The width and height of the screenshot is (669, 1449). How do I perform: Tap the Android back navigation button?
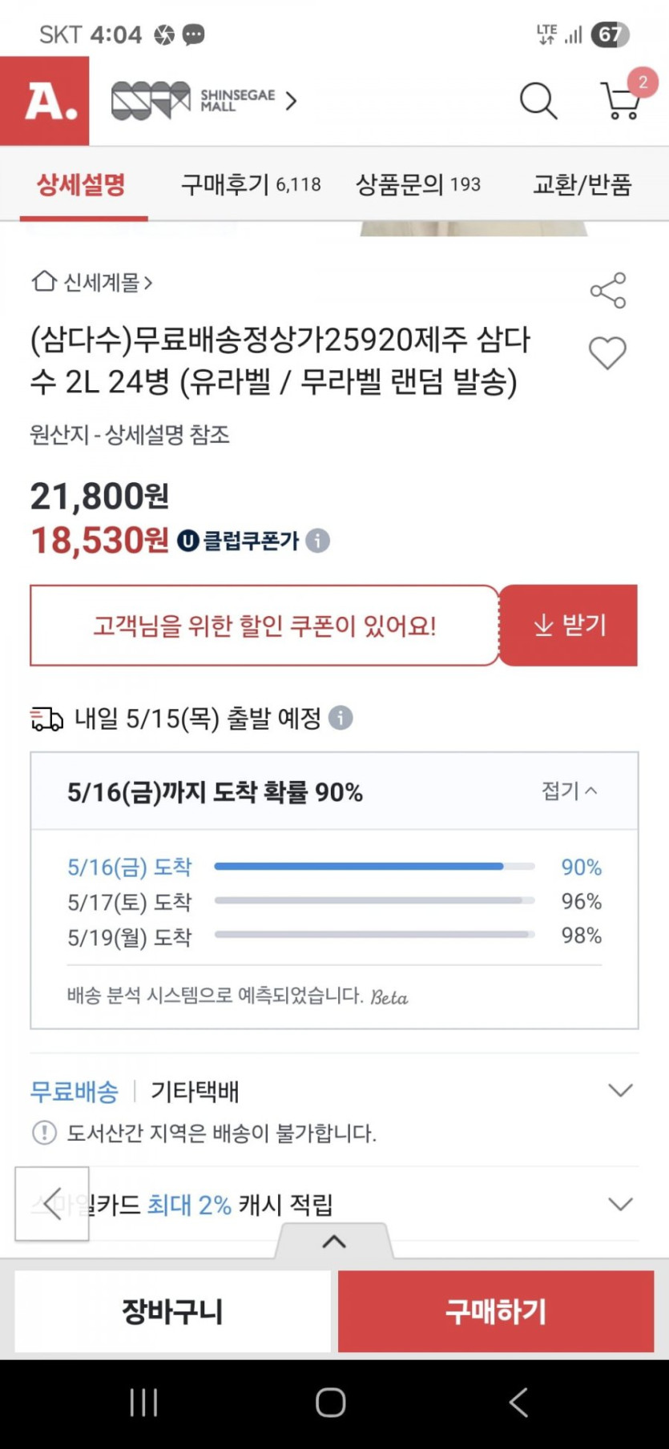(518, 1403)
